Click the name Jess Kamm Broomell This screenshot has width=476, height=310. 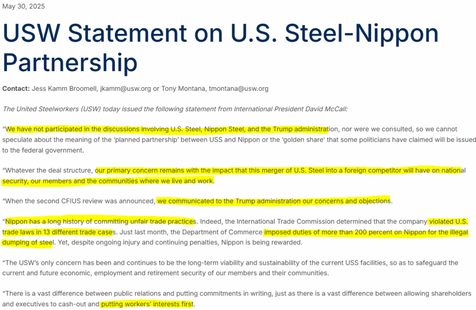click(64, 89)
